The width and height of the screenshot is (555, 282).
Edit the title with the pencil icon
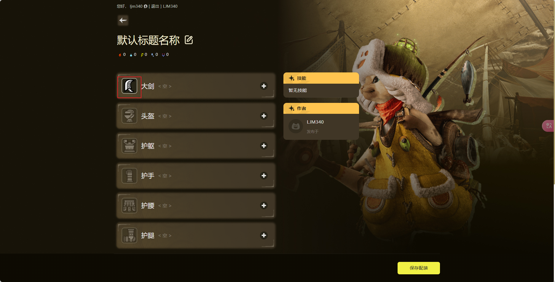pyautogui.click(x=189, y=40)
